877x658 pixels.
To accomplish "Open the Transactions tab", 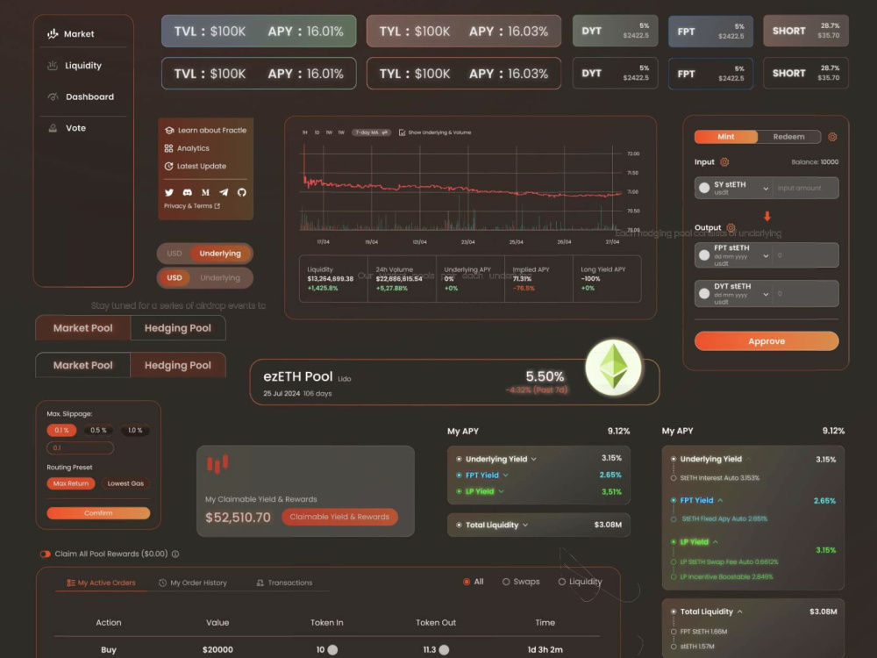I will coord(284,583).
